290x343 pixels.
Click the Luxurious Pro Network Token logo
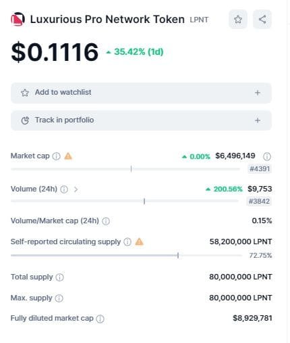18,19
